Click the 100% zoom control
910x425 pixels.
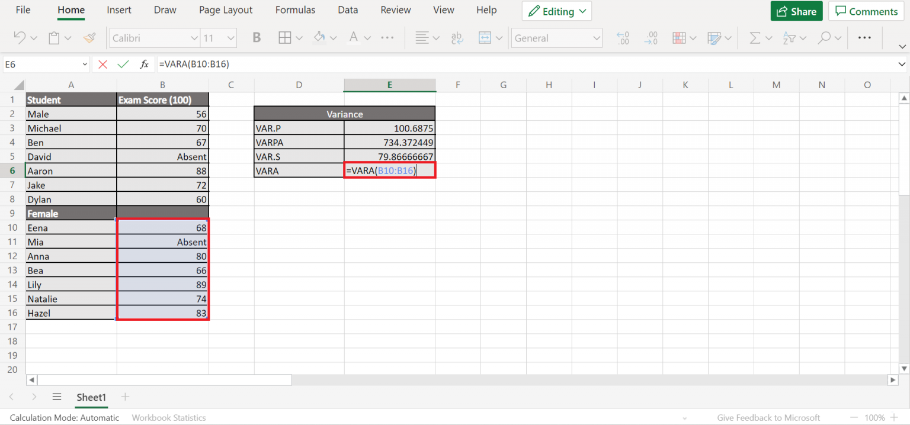pyautogui.click(x=875, y=417)
